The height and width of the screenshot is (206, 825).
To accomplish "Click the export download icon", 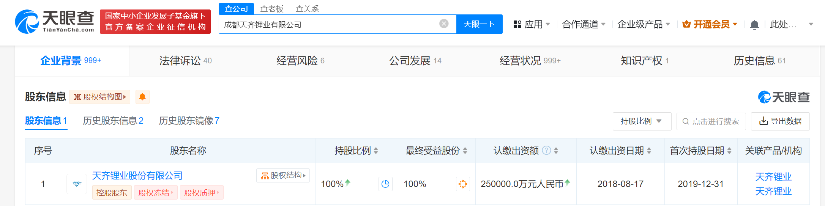I will (x=763, y=121).
